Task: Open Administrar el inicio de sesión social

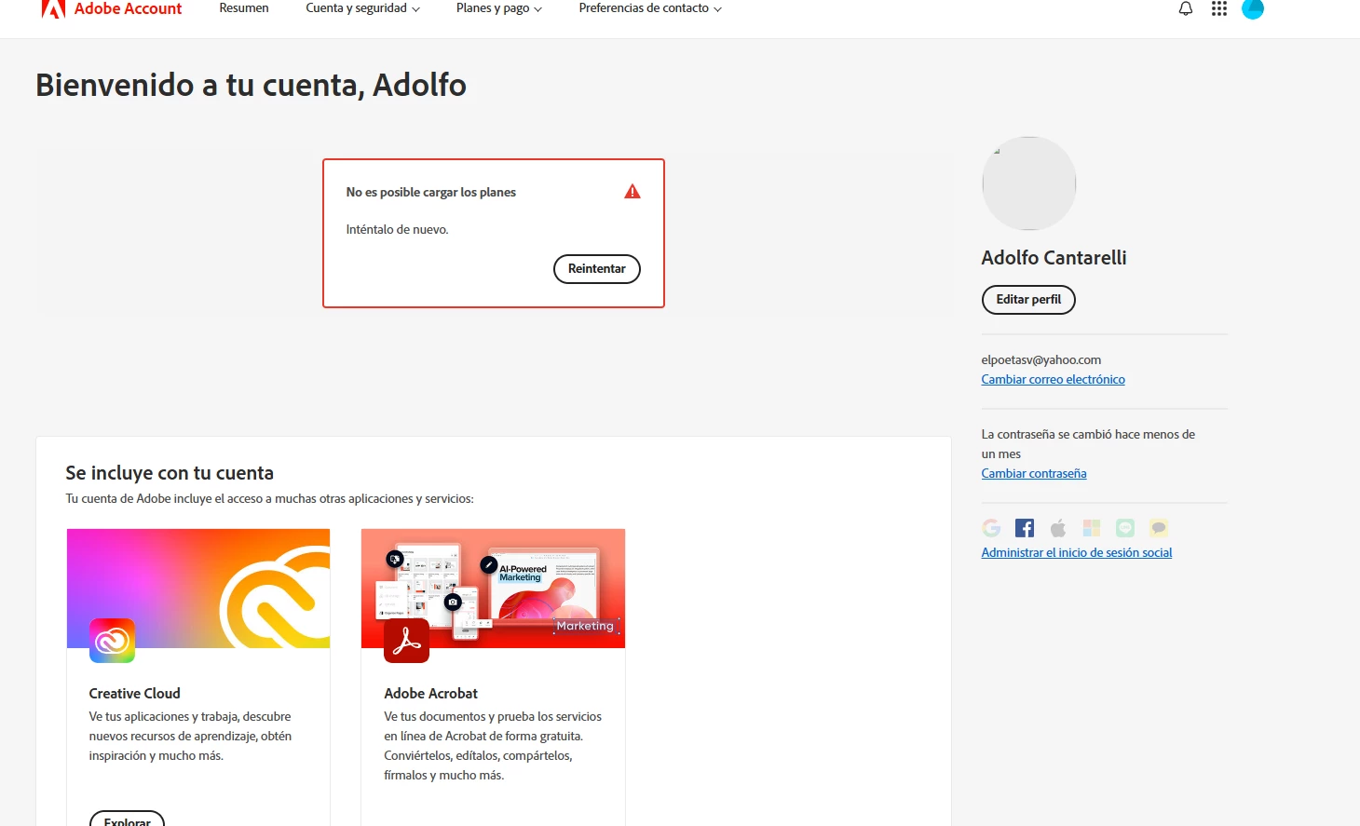Action: tap(1077, 552)
